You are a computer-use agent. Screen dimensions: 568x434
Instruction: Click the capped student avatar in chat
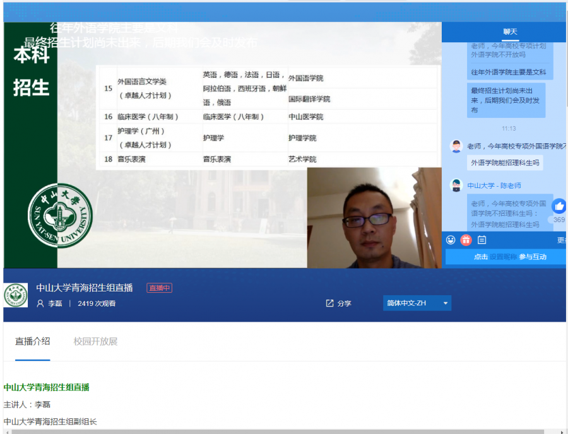tap(456, 146)
